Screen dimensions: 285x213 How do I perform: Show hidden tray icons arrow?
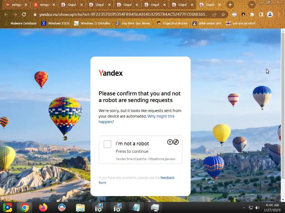244,208
